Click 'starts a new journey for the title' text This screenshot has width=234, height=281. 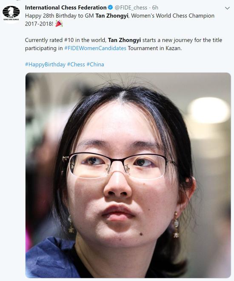(x=182, y=40)
